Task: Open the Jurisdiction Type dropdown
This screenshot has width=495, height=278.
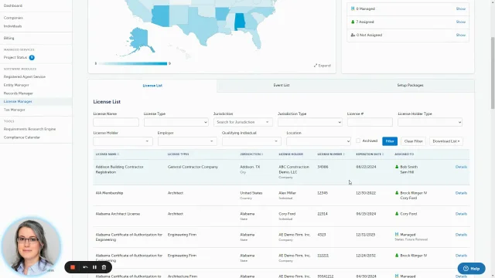Action: [309, 122]
